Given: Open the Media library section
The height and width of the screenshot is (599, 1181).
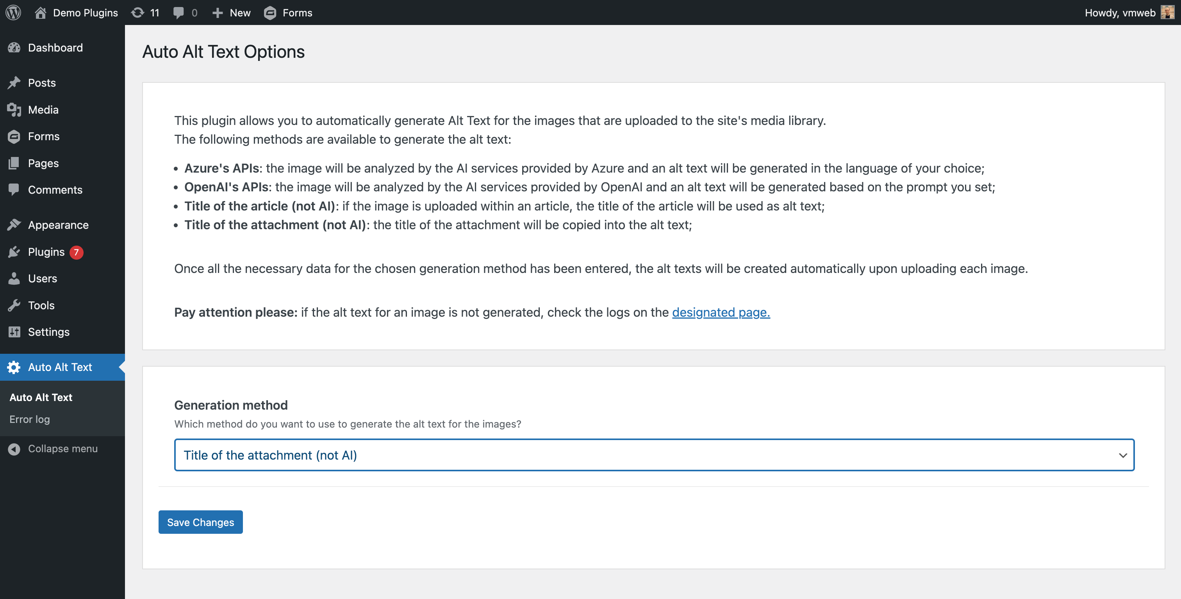Looking at the screenshot, I should 43,109.
